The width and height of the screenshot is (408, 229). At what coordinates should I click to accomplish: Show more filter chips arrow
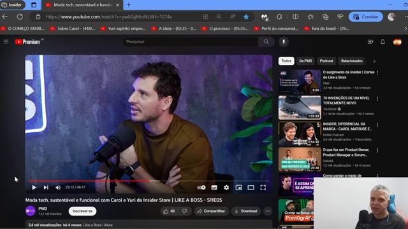pos(374,61)
